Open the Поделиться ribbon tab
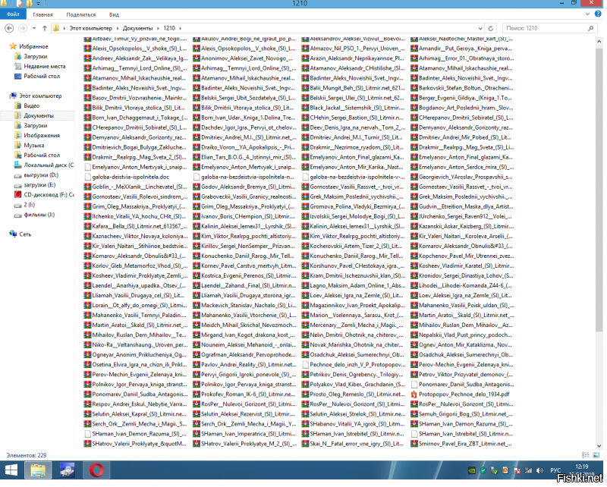The width and height of the screenshot is (607, 487). [81, 14]
